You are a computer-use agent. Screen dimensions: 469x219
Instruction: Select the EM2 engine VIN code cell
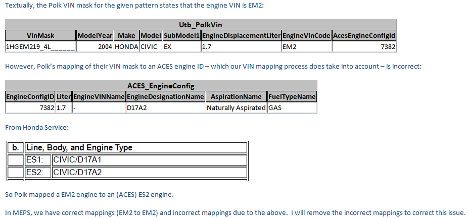point(307,46)
